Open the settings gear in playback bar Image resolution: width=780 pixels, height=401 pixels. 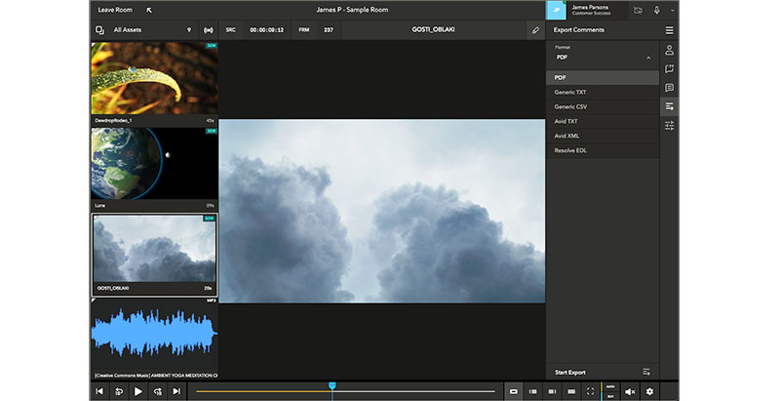point(649,391)
